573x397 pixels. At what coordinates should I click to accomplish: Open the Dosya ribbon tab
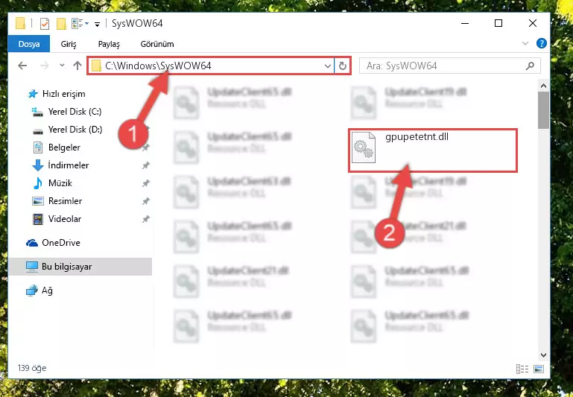[29, 44]
